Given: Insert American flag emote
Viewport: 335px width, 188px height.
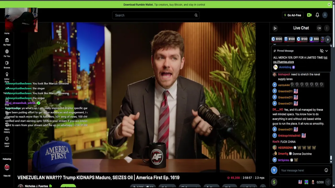Looking at the screenshot, I should (300, 182).
